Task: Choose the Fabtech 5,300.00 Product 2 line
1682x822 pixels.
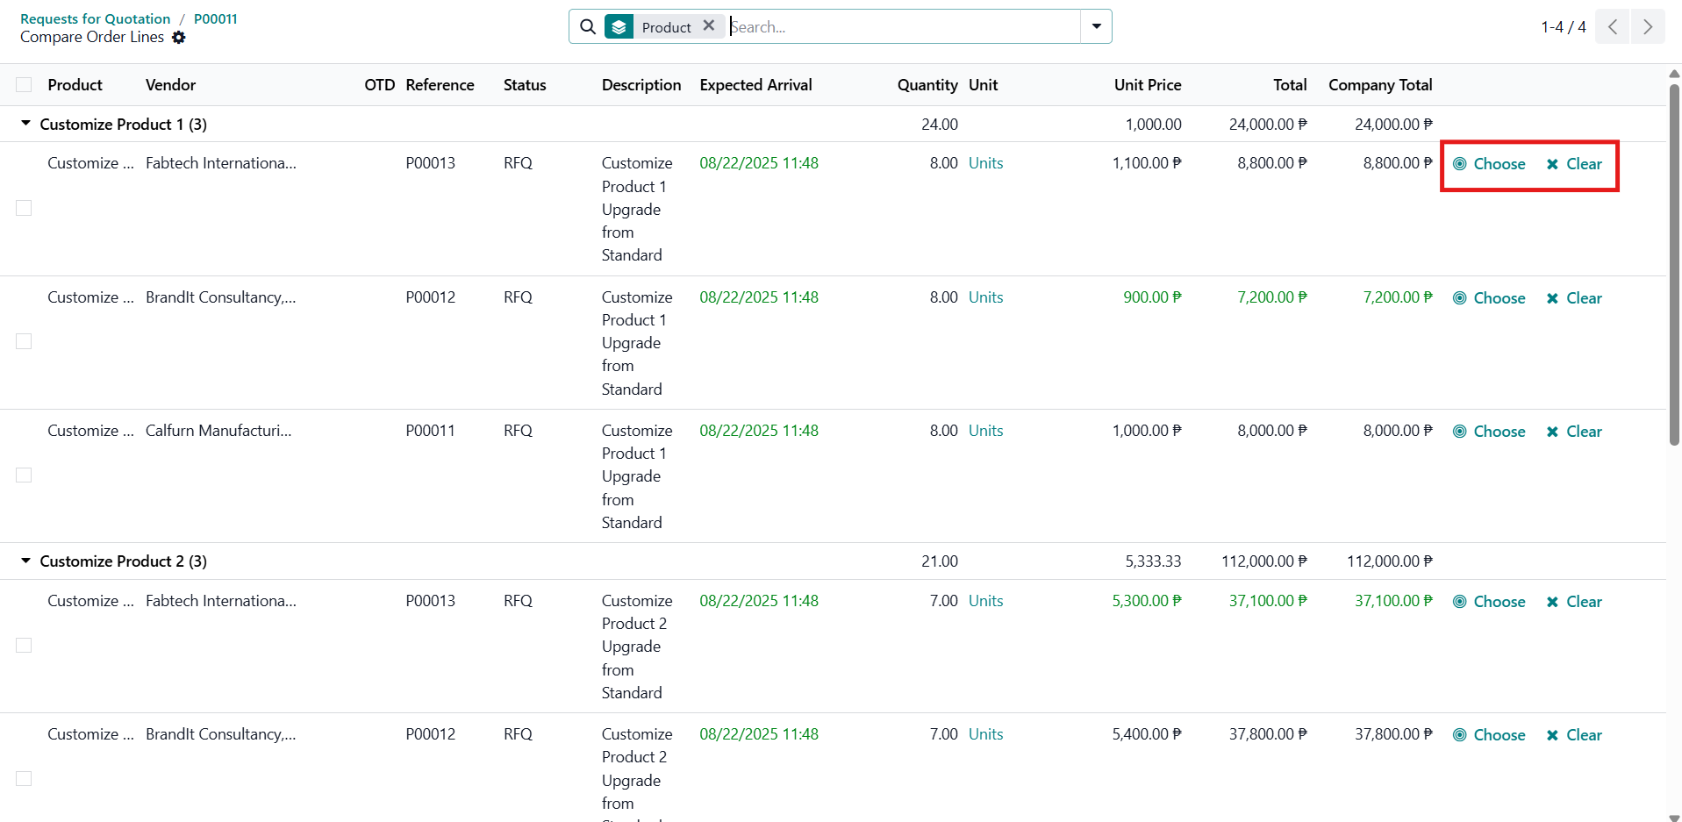Action: click(x=1489, y=602)
